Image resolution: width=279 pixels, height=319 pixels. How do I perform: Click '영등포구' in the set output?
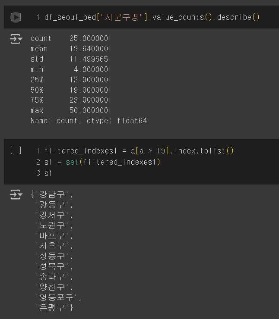56,297
